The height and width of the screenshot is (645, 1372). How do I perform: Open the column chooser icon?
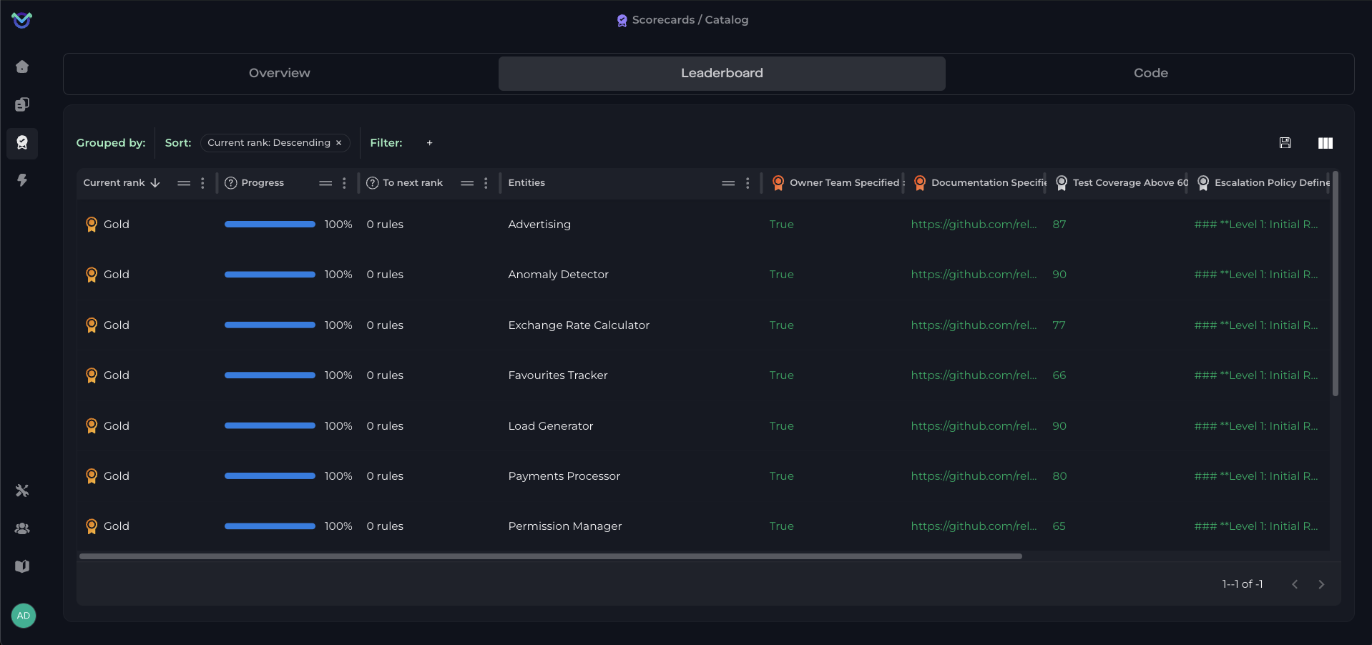1325,143
